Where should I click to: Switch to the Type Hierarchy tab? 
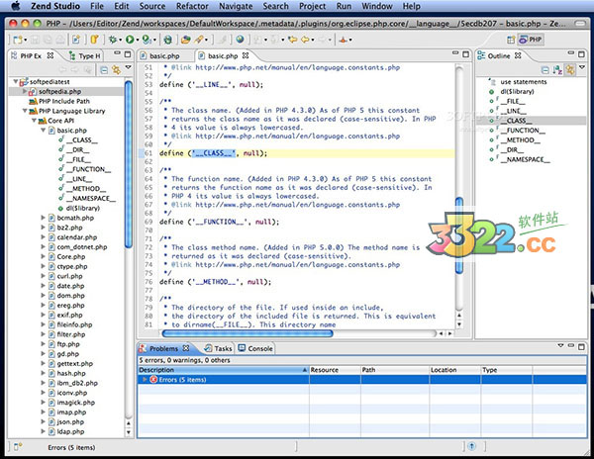coord(85,56)
